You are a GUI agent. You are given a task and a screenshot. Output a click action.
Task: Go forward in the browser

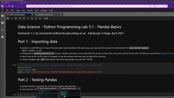6,6
